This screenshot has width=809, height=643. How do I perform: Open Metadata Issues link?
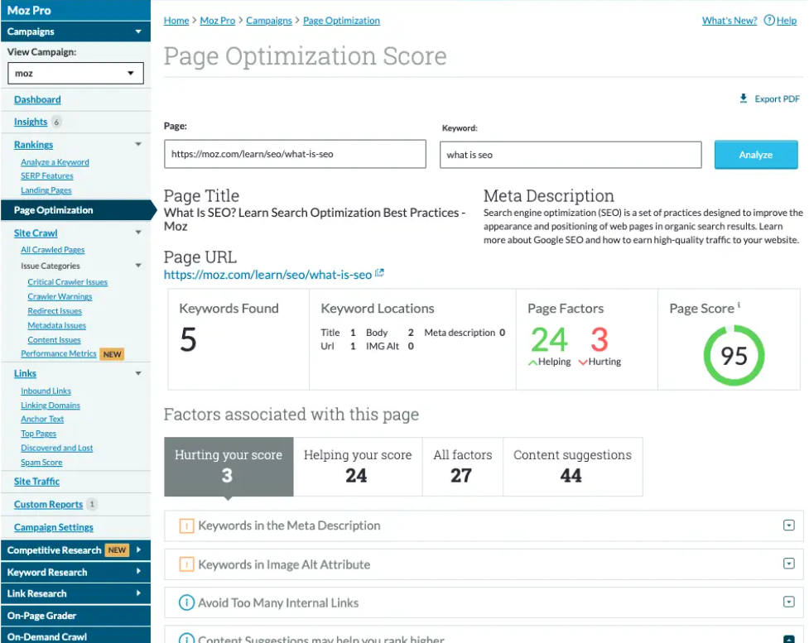57,325
